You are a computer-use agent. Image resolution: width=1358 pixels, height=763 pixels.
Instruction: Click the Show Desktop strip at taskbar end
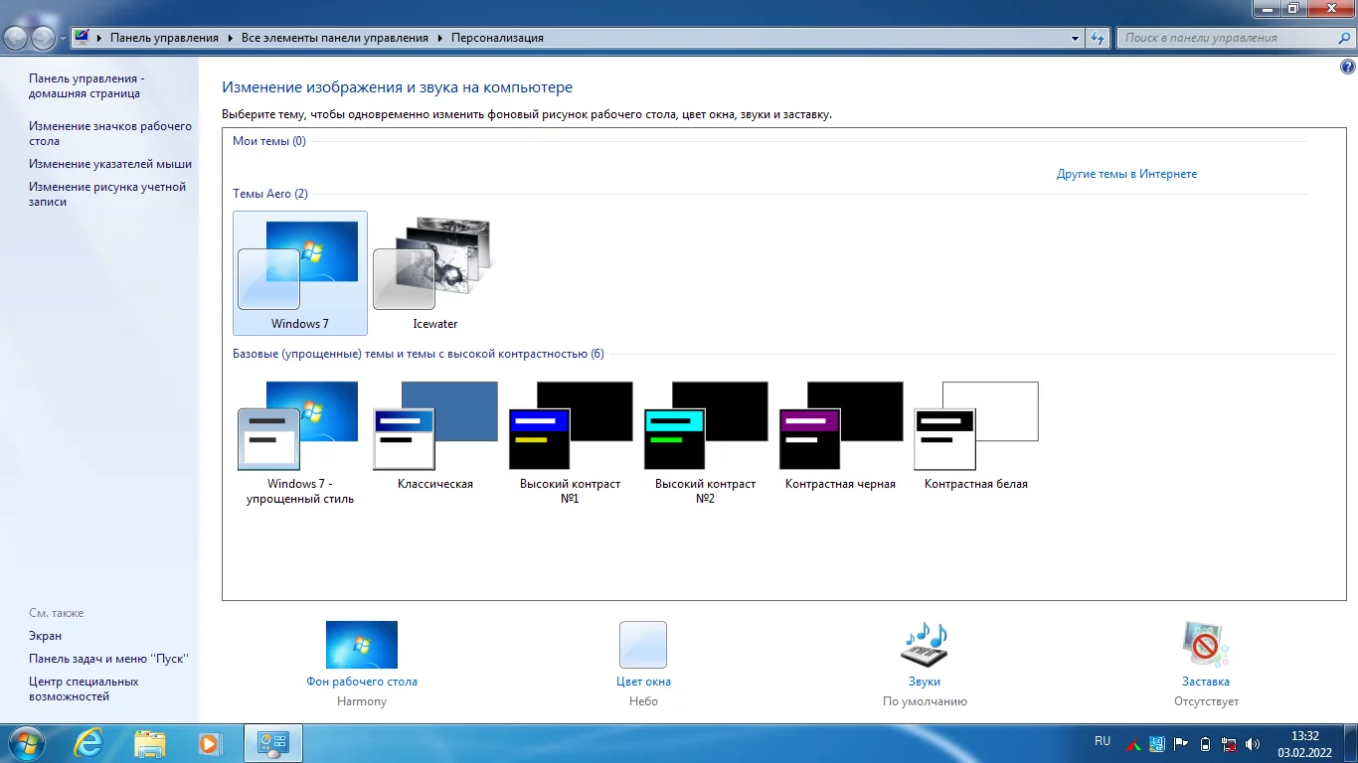coord(1351,743)
